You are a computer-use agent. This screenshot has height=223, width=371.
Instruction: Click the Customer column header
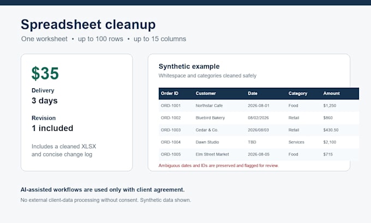coord(206,93)
